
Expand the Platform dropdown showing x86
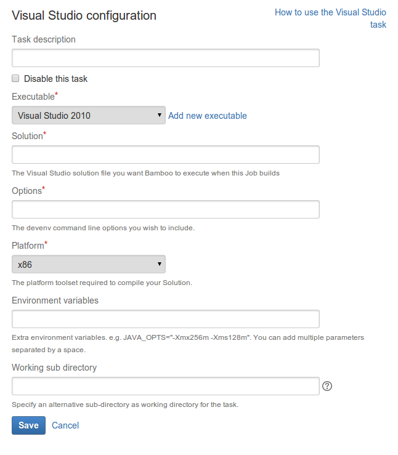click(89, 264)
